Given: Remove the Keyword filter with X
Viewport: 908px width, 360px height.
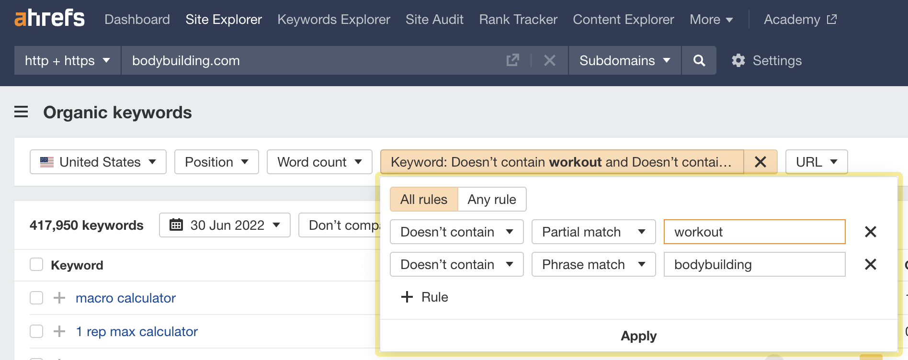Looking at the screenshot, I should (x=760, y=162).
